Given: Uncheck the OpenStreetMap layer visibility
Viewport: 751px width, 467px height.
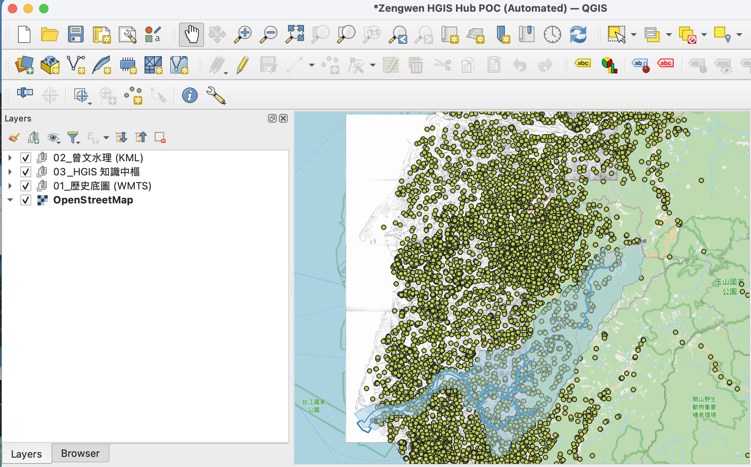Looking at the screenshot, I should tap(25, 200).
